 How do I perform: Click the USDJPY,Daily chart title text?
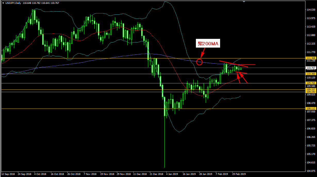click(13, 3)
